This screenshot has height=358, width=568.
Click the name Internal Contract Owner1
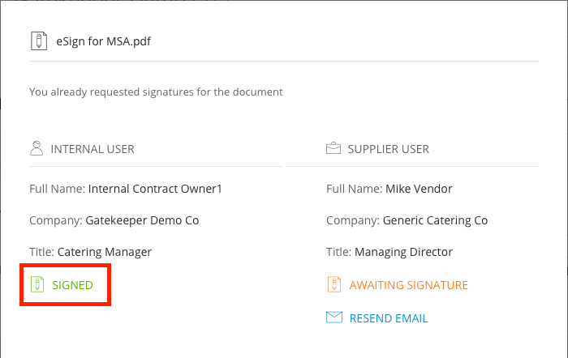pyautogui.click(x=155, y=189)
